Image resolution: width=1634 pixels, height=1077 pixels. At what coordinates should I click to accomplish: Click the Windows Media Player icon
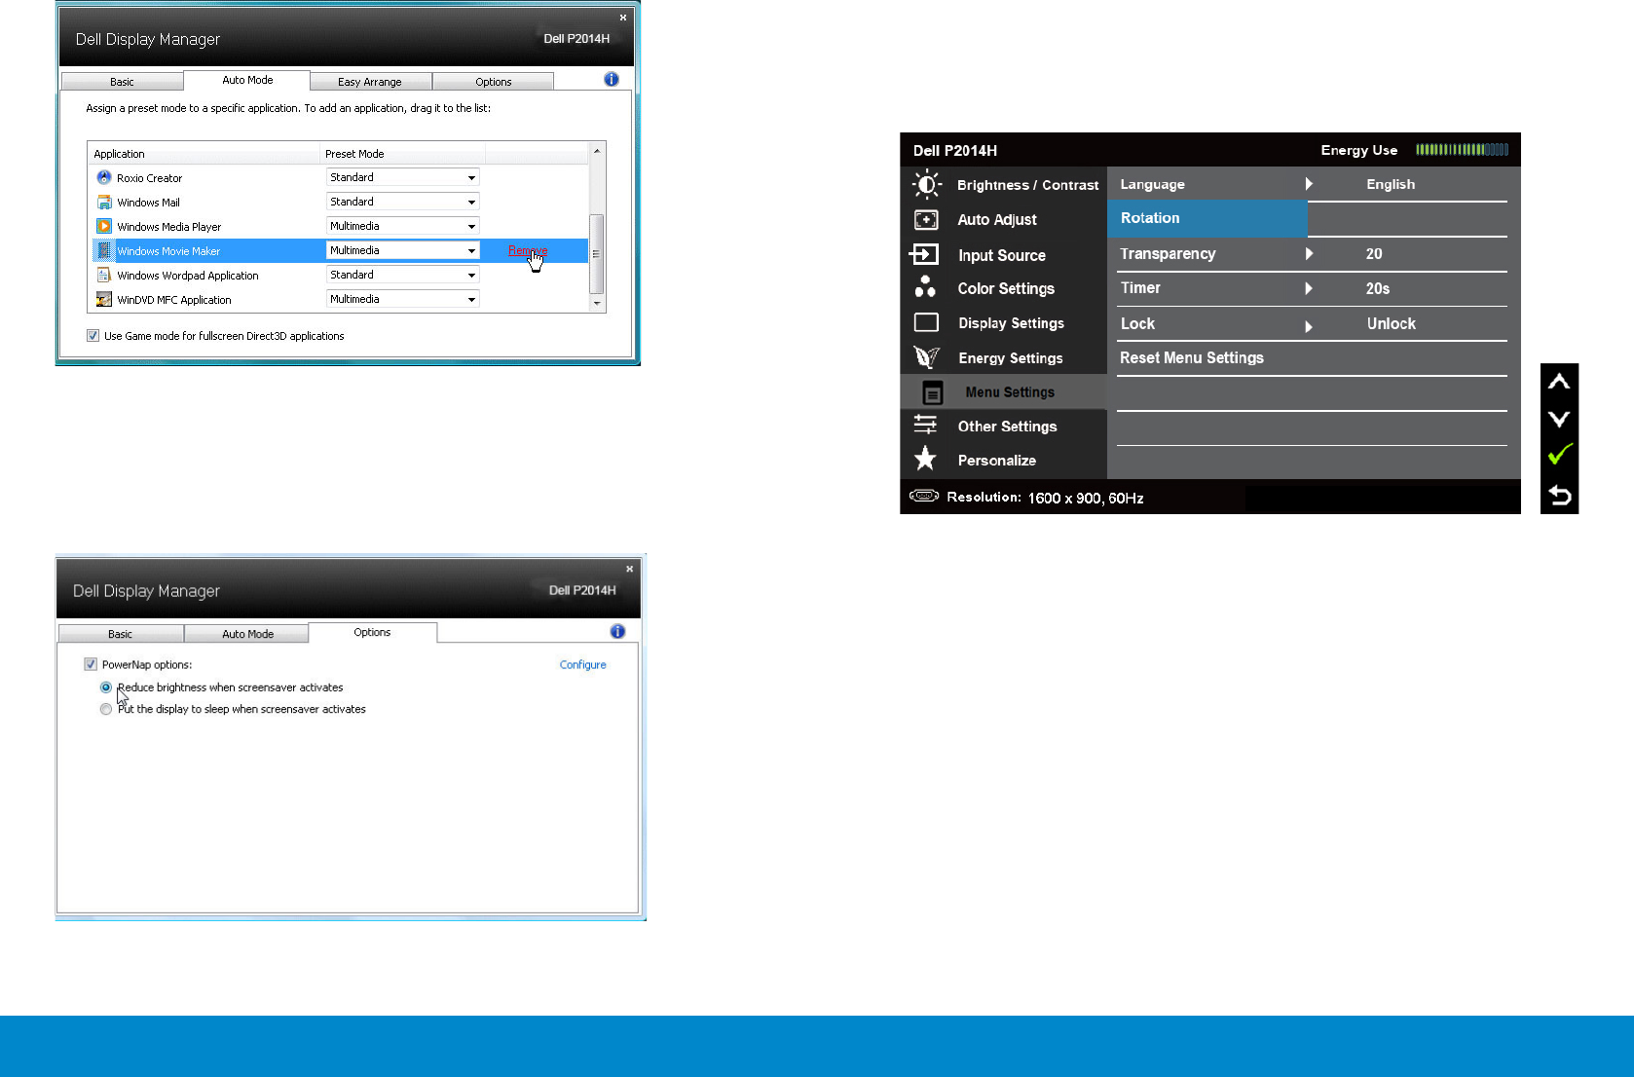pos(104,226)
